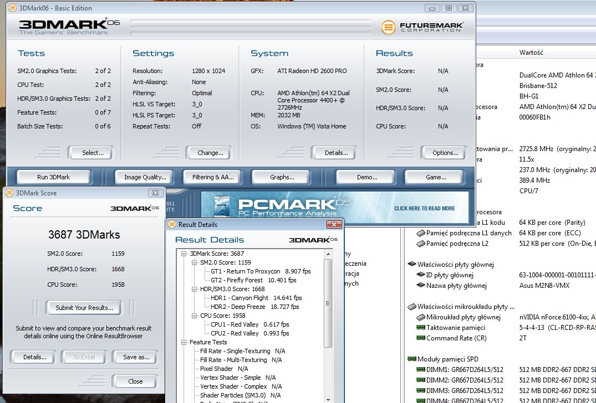Open Filtering & AA tool
596x403 pixels.
(211, 177)
